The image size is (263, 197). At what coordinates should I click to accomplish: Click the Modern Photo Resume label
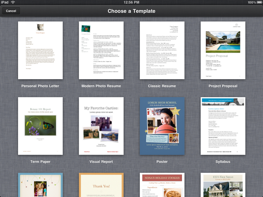101,86
